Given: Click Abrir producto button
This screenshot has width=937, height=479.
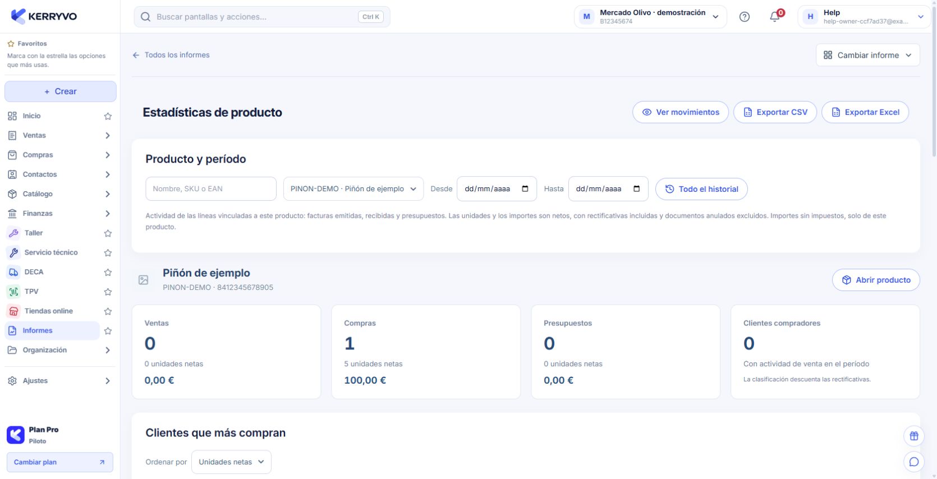Looking at the screenshot, I should 876,280.
